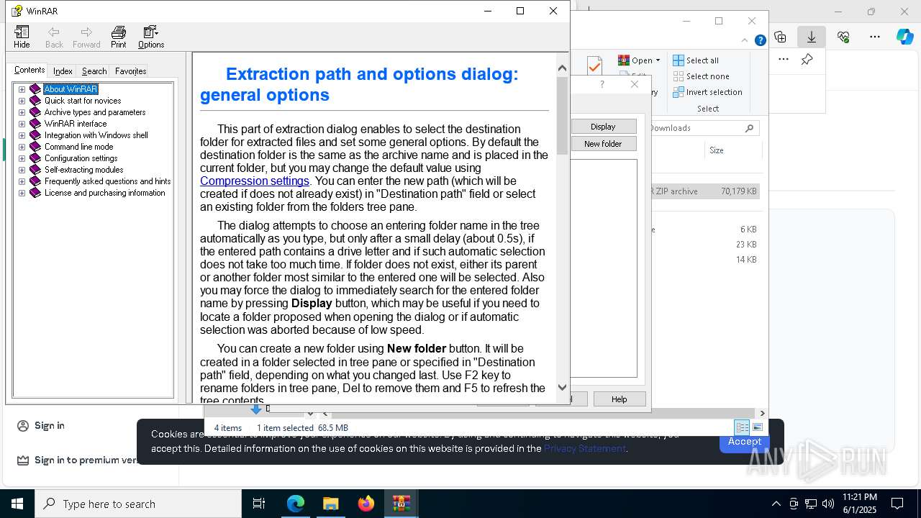Click book icon beside Configuration settings

[35, 158]
